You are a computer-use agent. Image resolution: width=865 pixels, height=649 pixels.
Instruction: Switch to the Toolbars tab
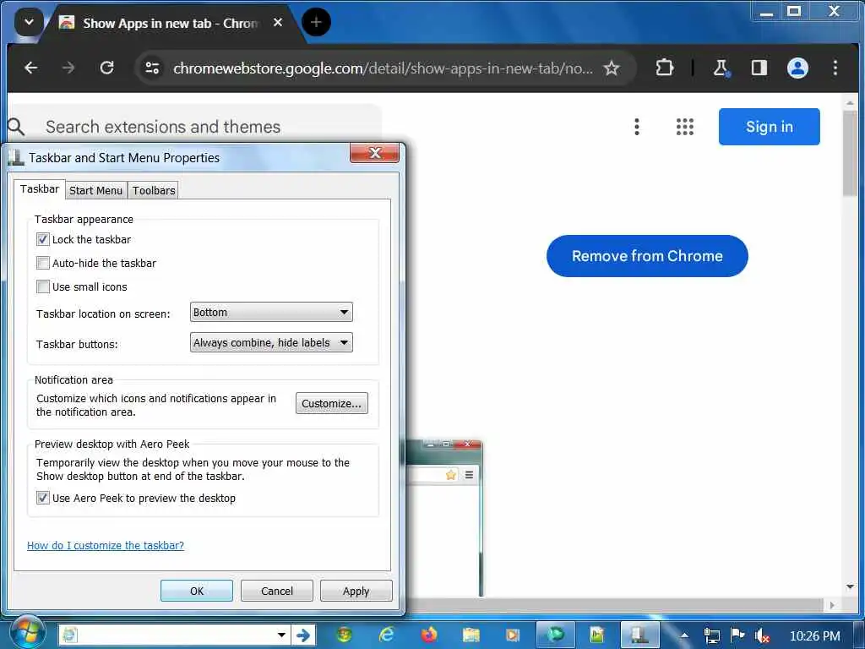pos(154,190)
